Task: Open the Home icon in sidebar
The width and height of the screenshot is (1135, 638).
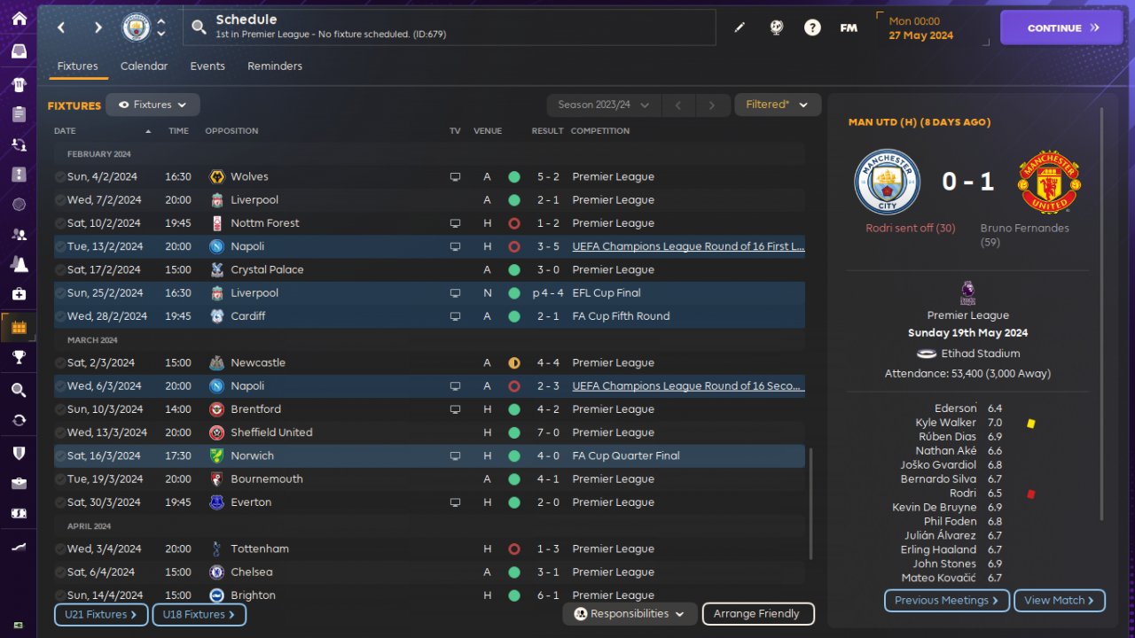Action: click(19, 19)
